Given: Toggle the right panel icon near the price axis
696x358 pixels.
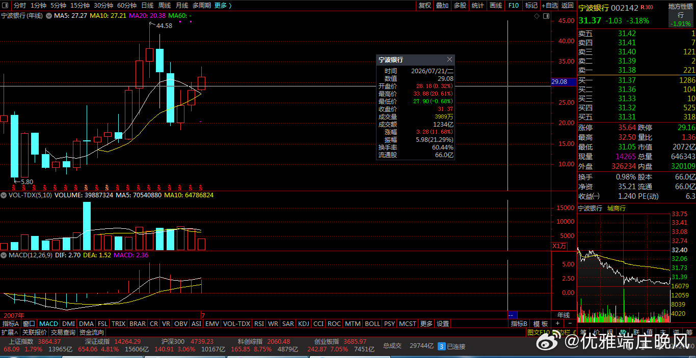Looking at the screenshot, I should [546, 16].
